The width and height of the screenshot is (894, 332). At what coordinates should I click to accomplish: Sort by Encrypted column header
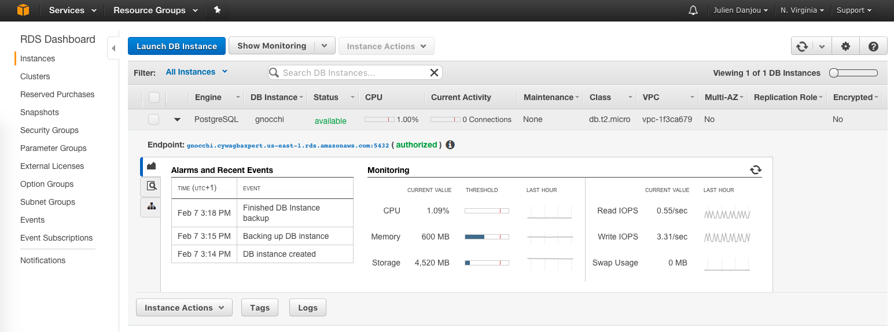[x=856, y=97]
